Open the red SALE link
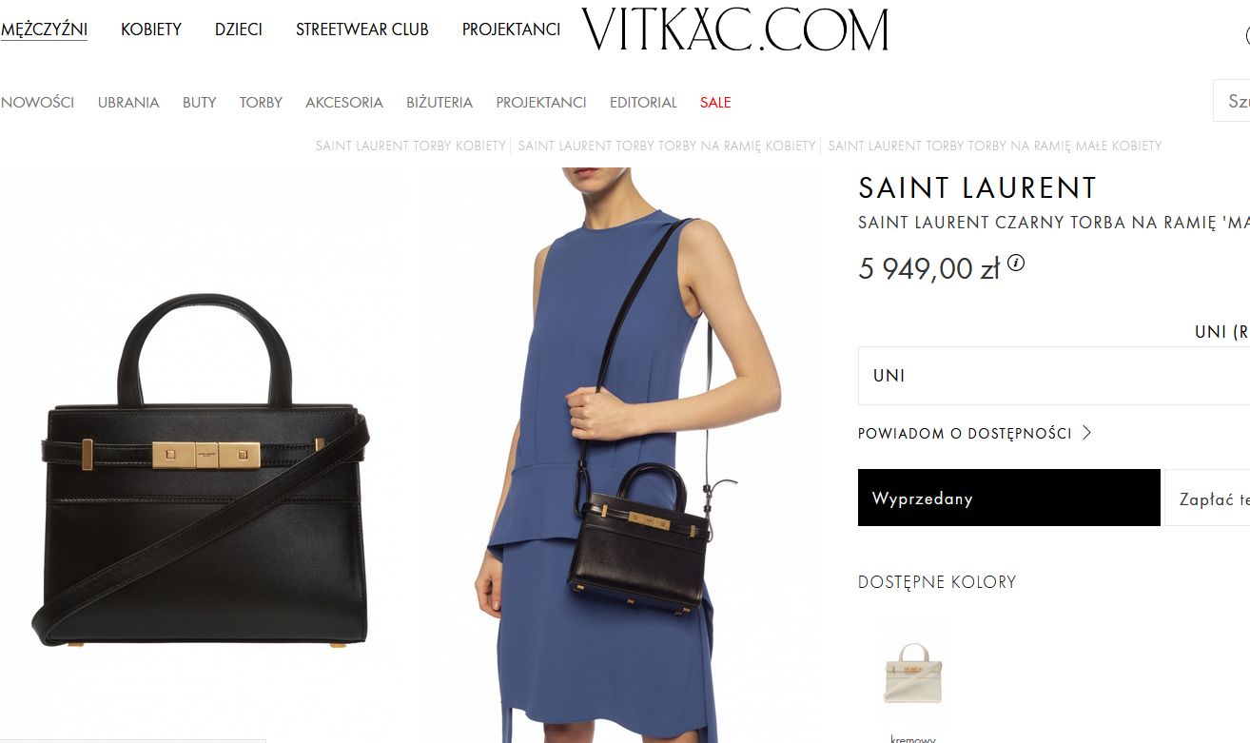The image size is (1250, 743). (x=715, y=102)
